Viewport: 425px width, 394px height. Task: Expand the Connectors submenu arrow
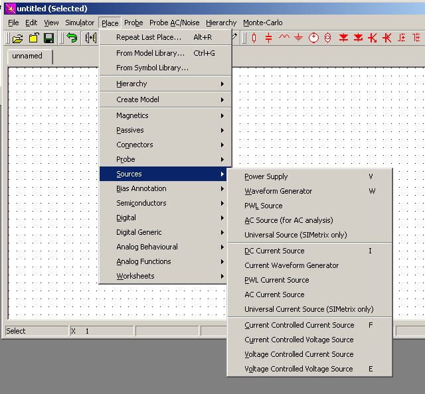click(222, 145)
